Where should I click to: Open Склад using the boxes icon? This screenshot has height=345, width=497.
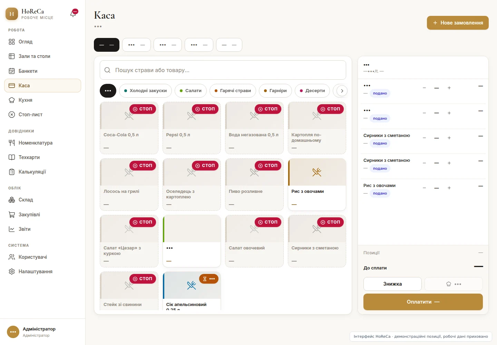pyautogui.click(x=12, y=200)
